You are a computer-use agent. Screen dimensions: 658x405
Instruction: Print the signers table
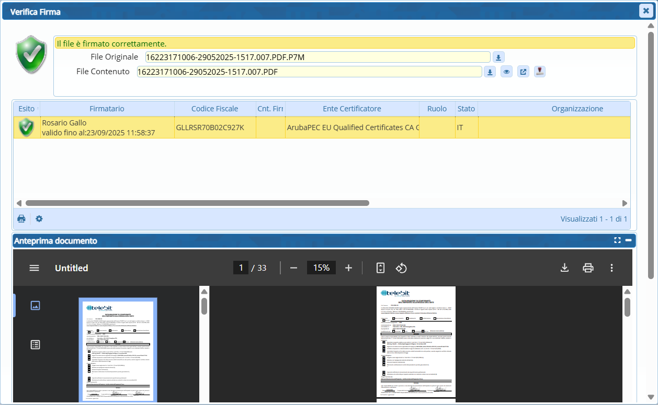click(21, 219)
